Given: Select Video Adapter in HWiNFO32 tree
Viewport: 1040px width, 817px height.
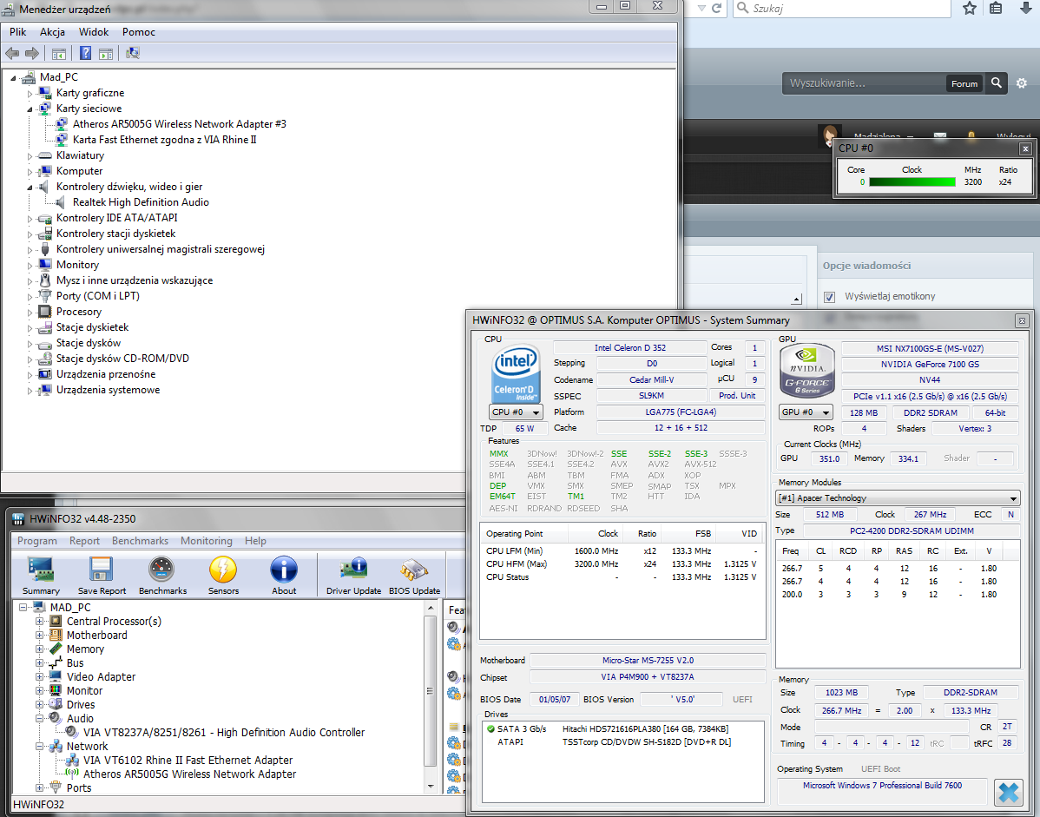Looking at the screenshot, I should pyautogui.click(x=101, y=676).
